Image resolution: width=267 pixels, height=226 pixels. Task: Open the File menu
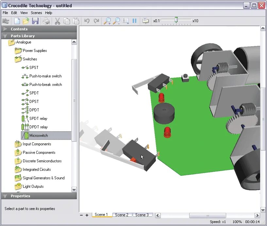point(5,13)
